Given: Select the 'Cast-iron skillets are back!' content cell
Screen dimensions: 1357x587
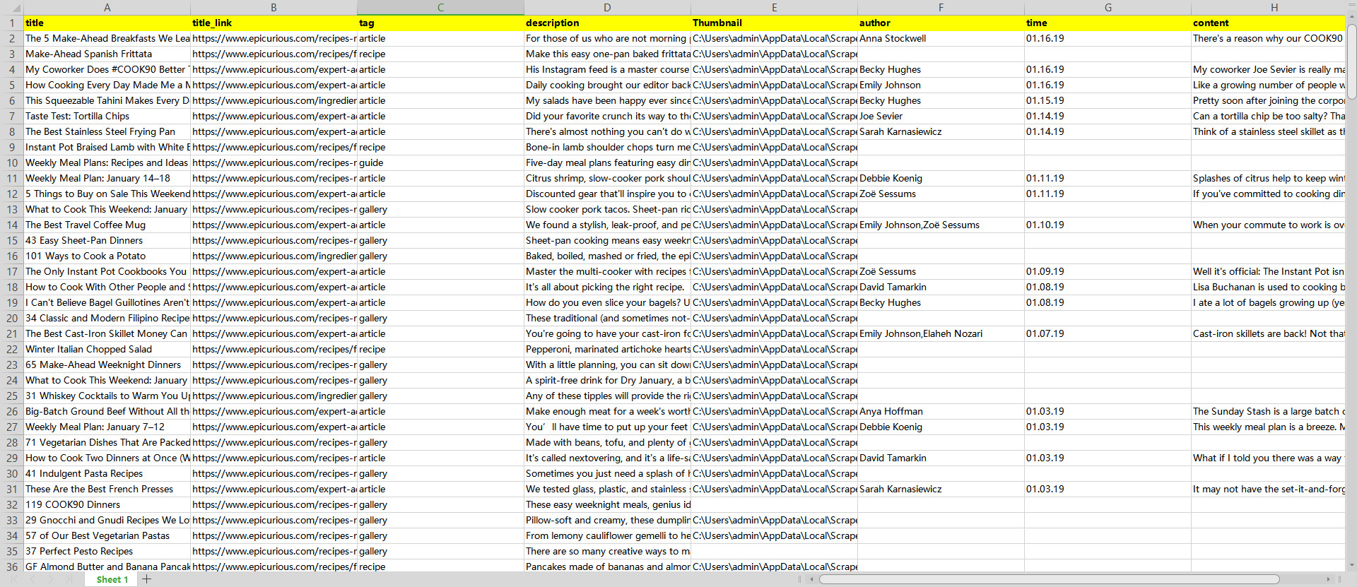Looking at the screenshot, I should pyautogui.click(x=1269, y=333).
